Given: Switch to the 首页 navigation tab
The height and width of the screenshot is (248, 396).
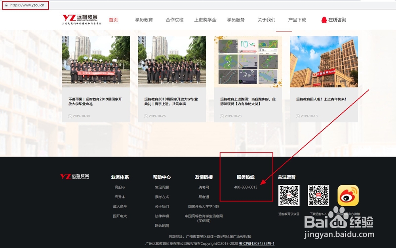Looking at the screenshot, I should pos(113,20).
